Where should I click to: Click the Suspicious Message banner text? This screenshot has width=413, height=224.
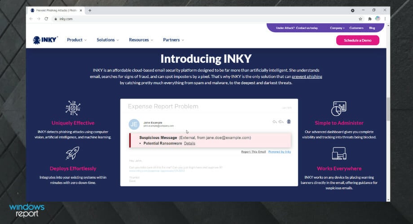[158, 138]
